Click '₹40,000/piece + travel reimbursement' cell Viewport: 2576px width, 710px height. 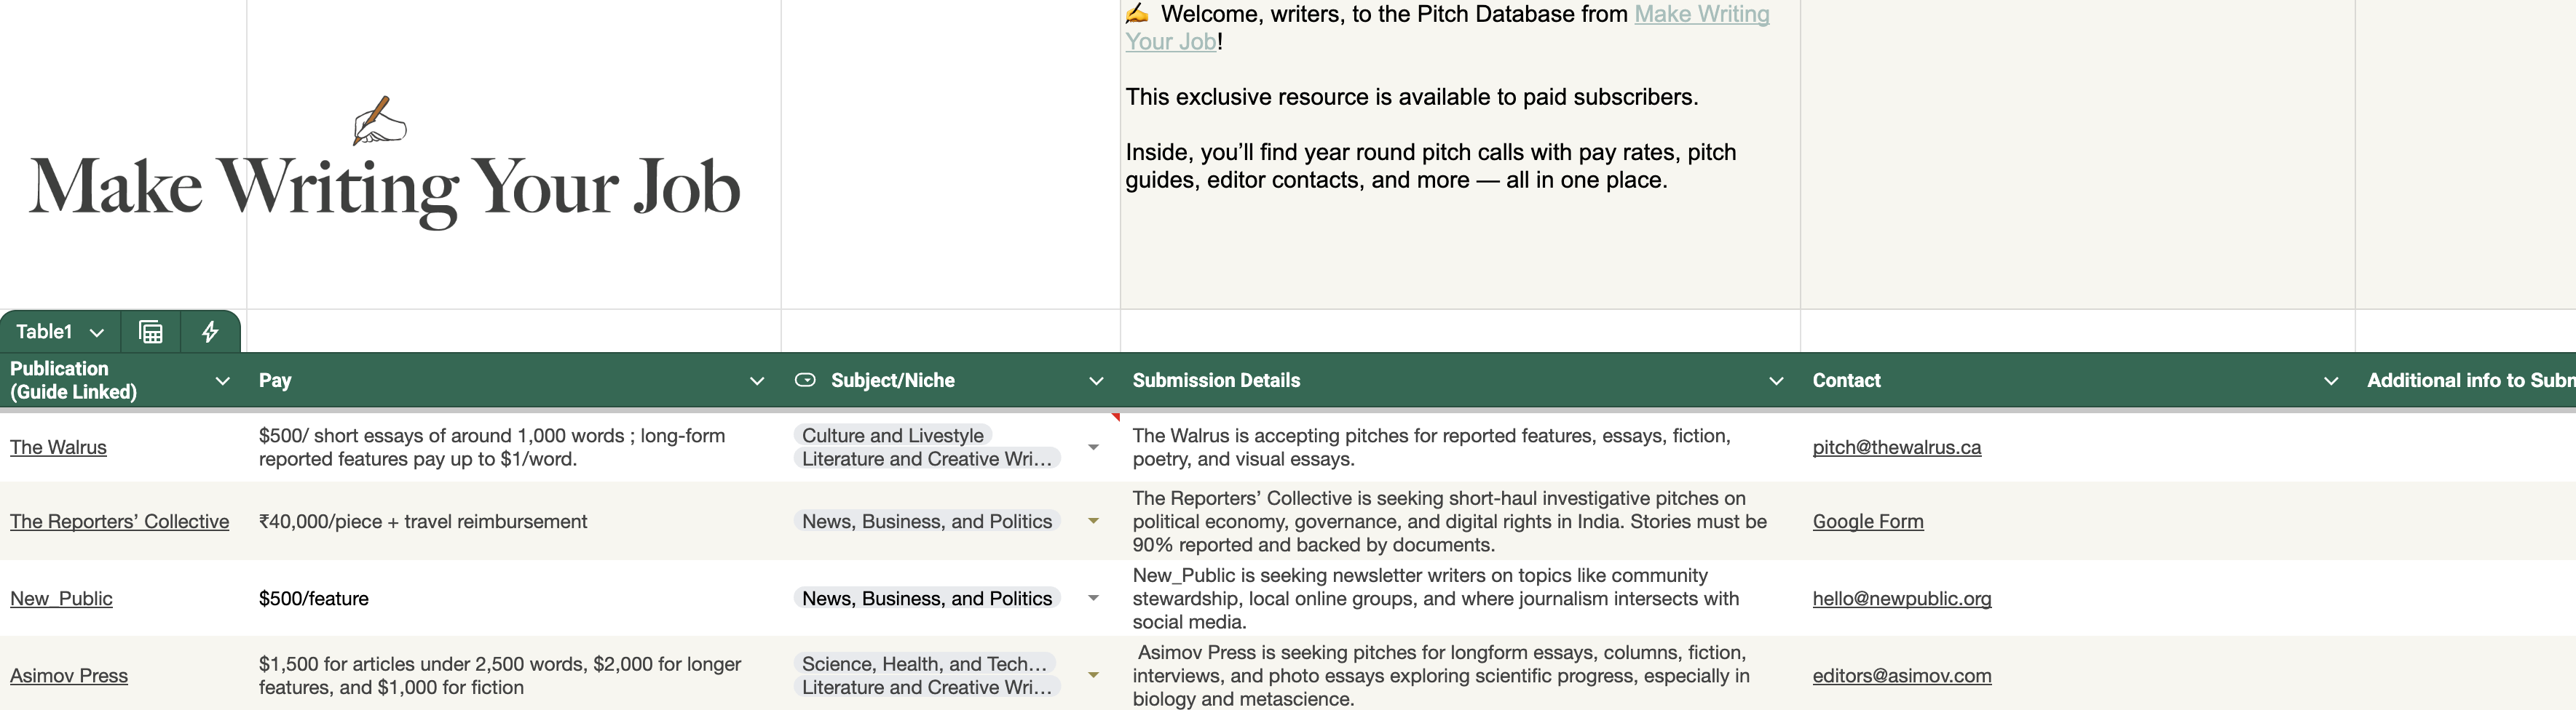(x=513, y=522)
